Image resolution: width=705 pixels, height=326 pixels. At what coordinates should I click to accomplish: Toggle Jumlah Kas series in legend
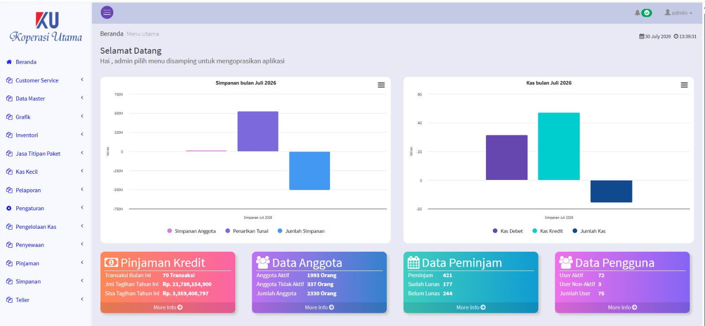589,231
